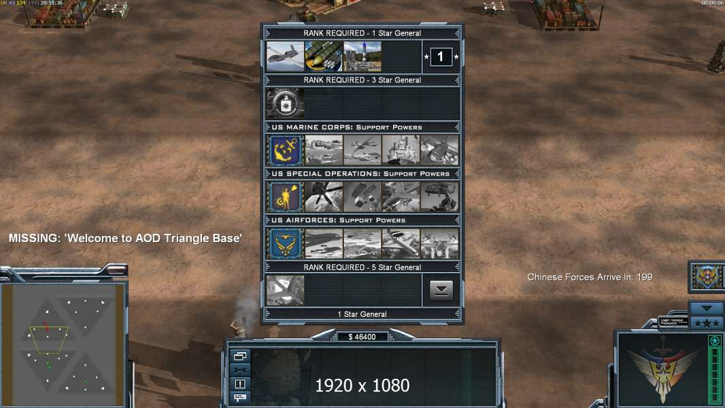Choose the cluster bomb missile power icon
The height and width of the screenshot is (408, 725).
tap(324, 57)
